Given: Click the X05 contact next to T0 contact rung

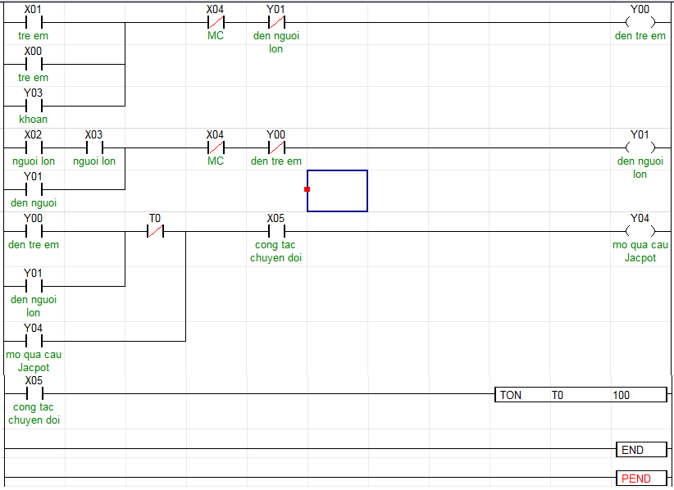Looking at the screenshot, I should 276,232.
